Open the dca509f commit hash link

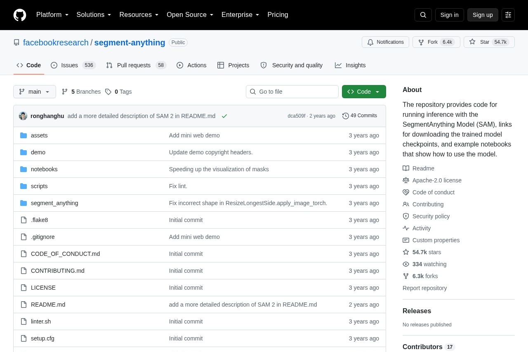point(297,116)
